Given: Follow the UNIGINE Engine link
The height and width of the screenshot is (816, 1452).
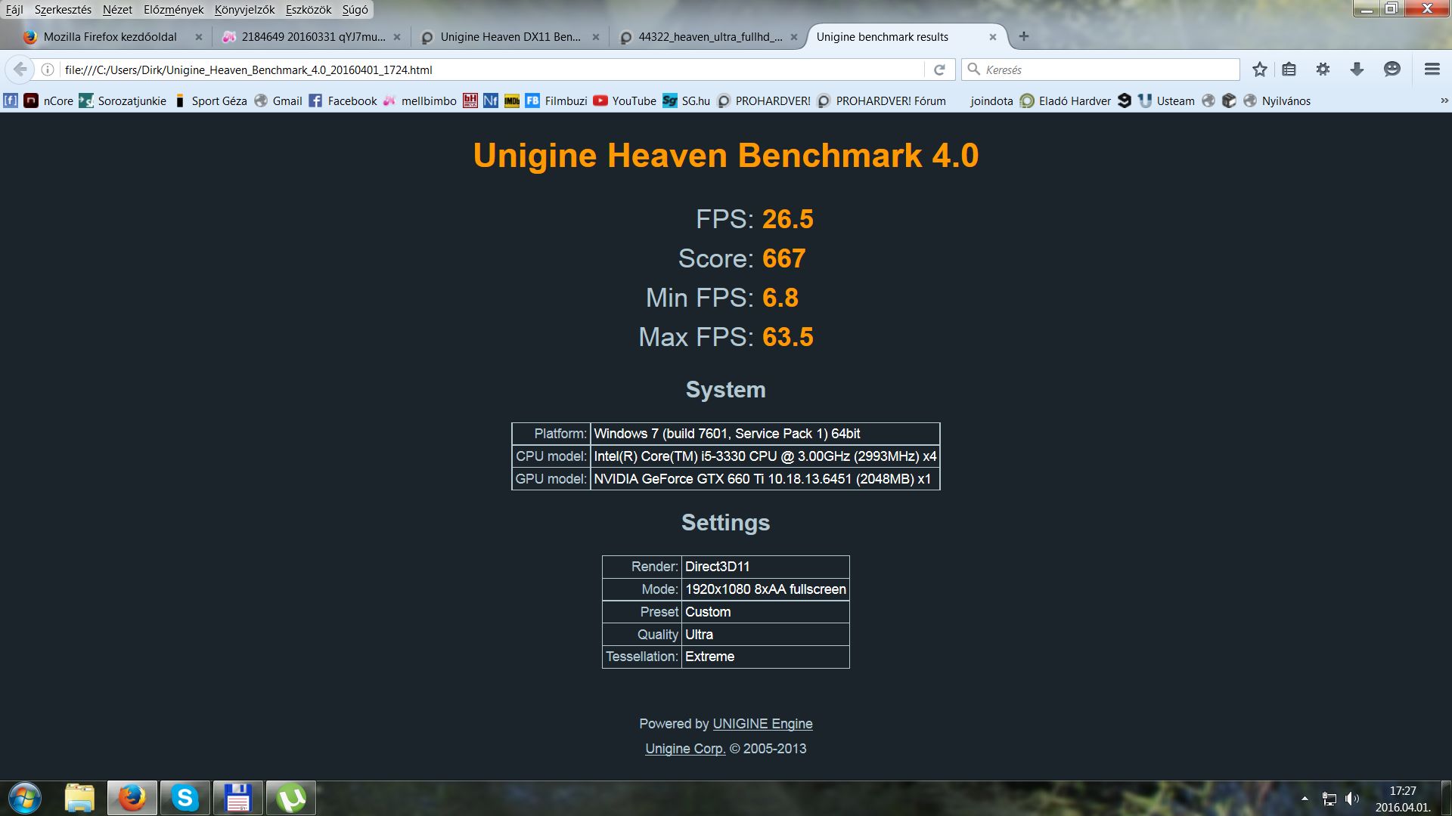Looking at the screenshot, I should coord(762,724).
